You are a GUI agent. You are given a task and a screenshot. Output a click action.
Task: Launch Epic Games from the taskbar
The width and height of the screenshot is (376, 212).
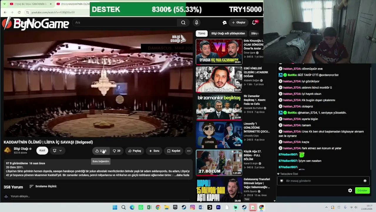coord(175,207)
